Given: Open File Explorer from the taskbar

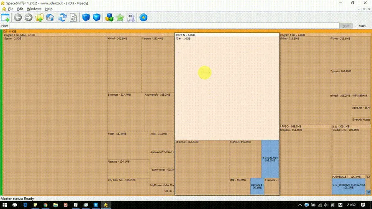Looking at the screenshot, I should [x=56, y=205].
